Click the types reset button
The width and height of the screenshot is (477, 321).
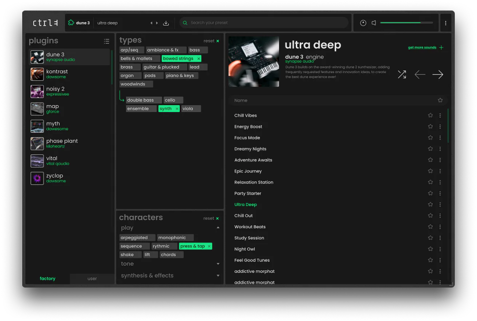[211, 41]
